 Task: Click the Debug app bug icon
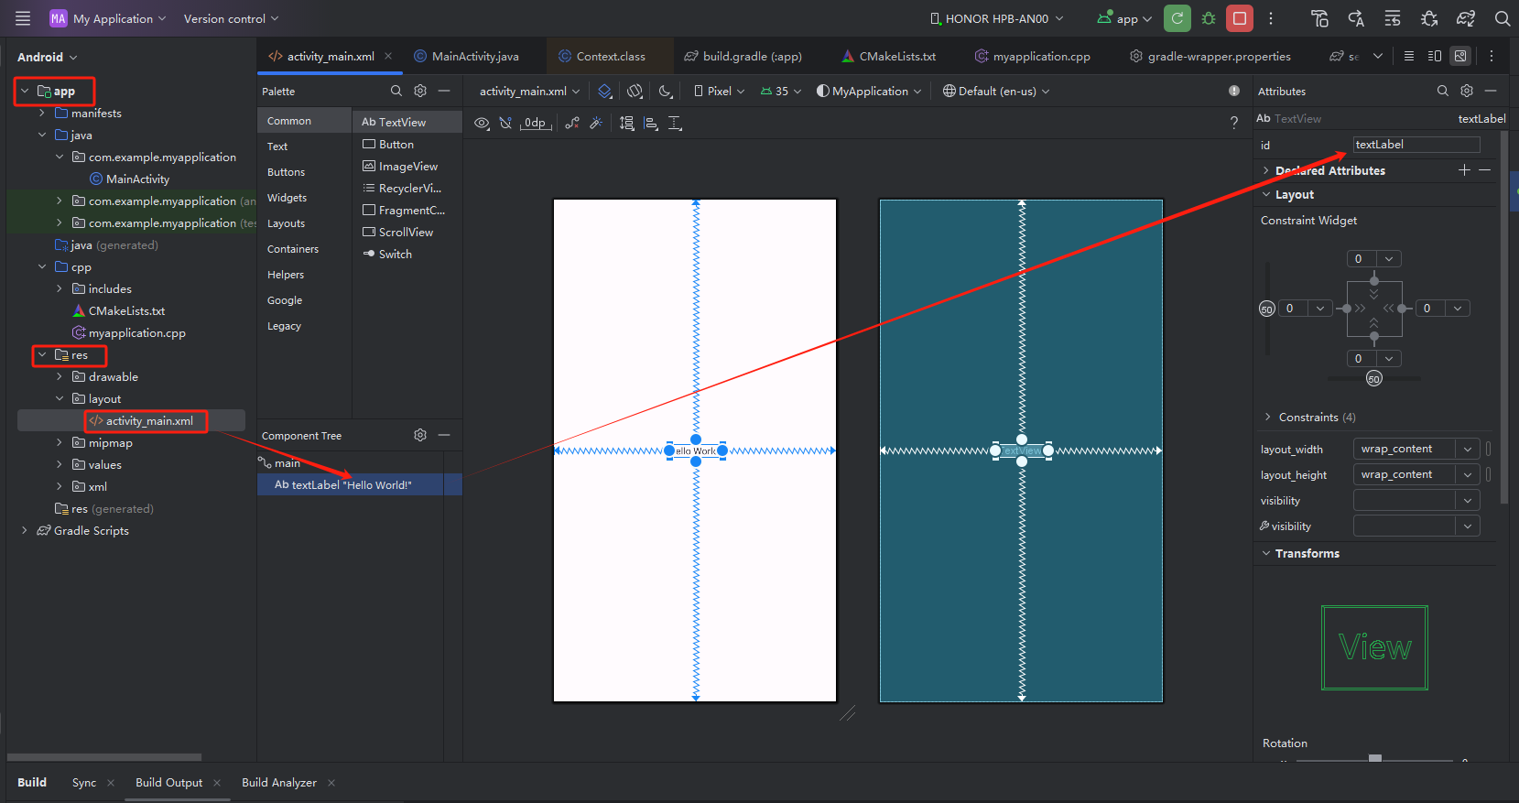[x=1209, y=18]
